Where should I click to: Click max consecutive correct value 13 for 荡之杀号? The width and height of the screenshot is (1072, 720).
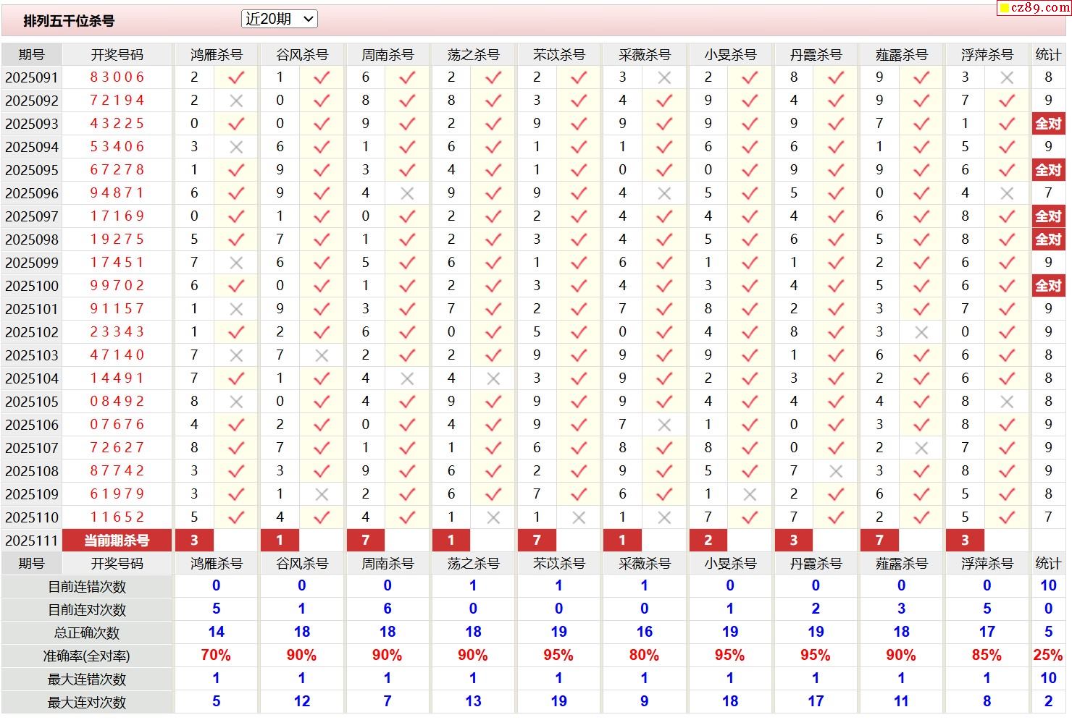point(473,701)
